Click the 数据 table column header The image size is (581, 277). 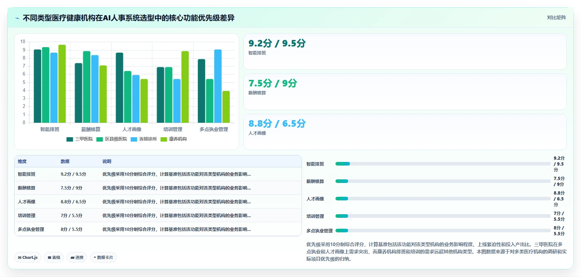(x=65, y=162)
